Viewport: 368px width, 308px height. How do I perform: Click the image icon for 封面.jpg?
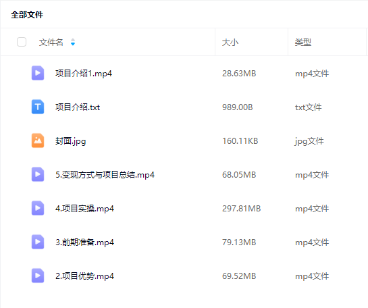coord(38,140)
